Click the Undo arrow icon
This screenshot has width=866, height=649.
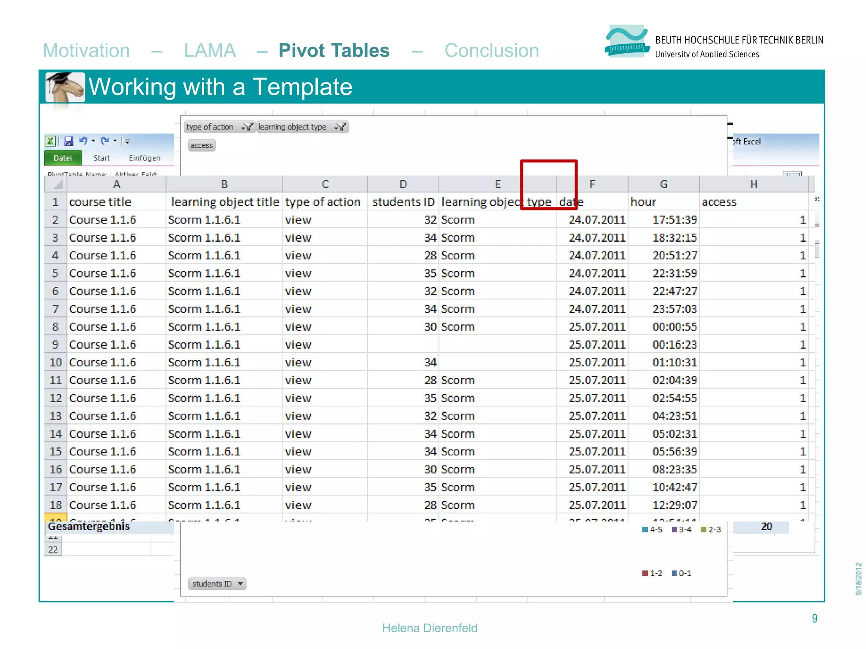(83, 141)
